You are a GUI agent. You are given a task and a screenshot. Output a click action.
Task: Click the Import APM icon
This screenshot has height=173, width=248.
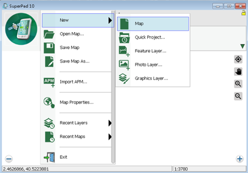coord(49,82)
